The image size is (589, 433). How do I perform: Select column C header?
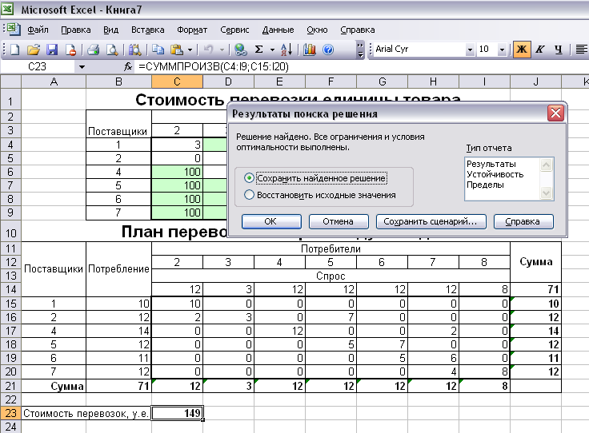pos(178,81)
